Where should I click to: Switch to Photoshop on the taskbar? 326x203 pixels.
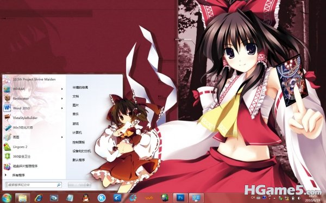180,198
